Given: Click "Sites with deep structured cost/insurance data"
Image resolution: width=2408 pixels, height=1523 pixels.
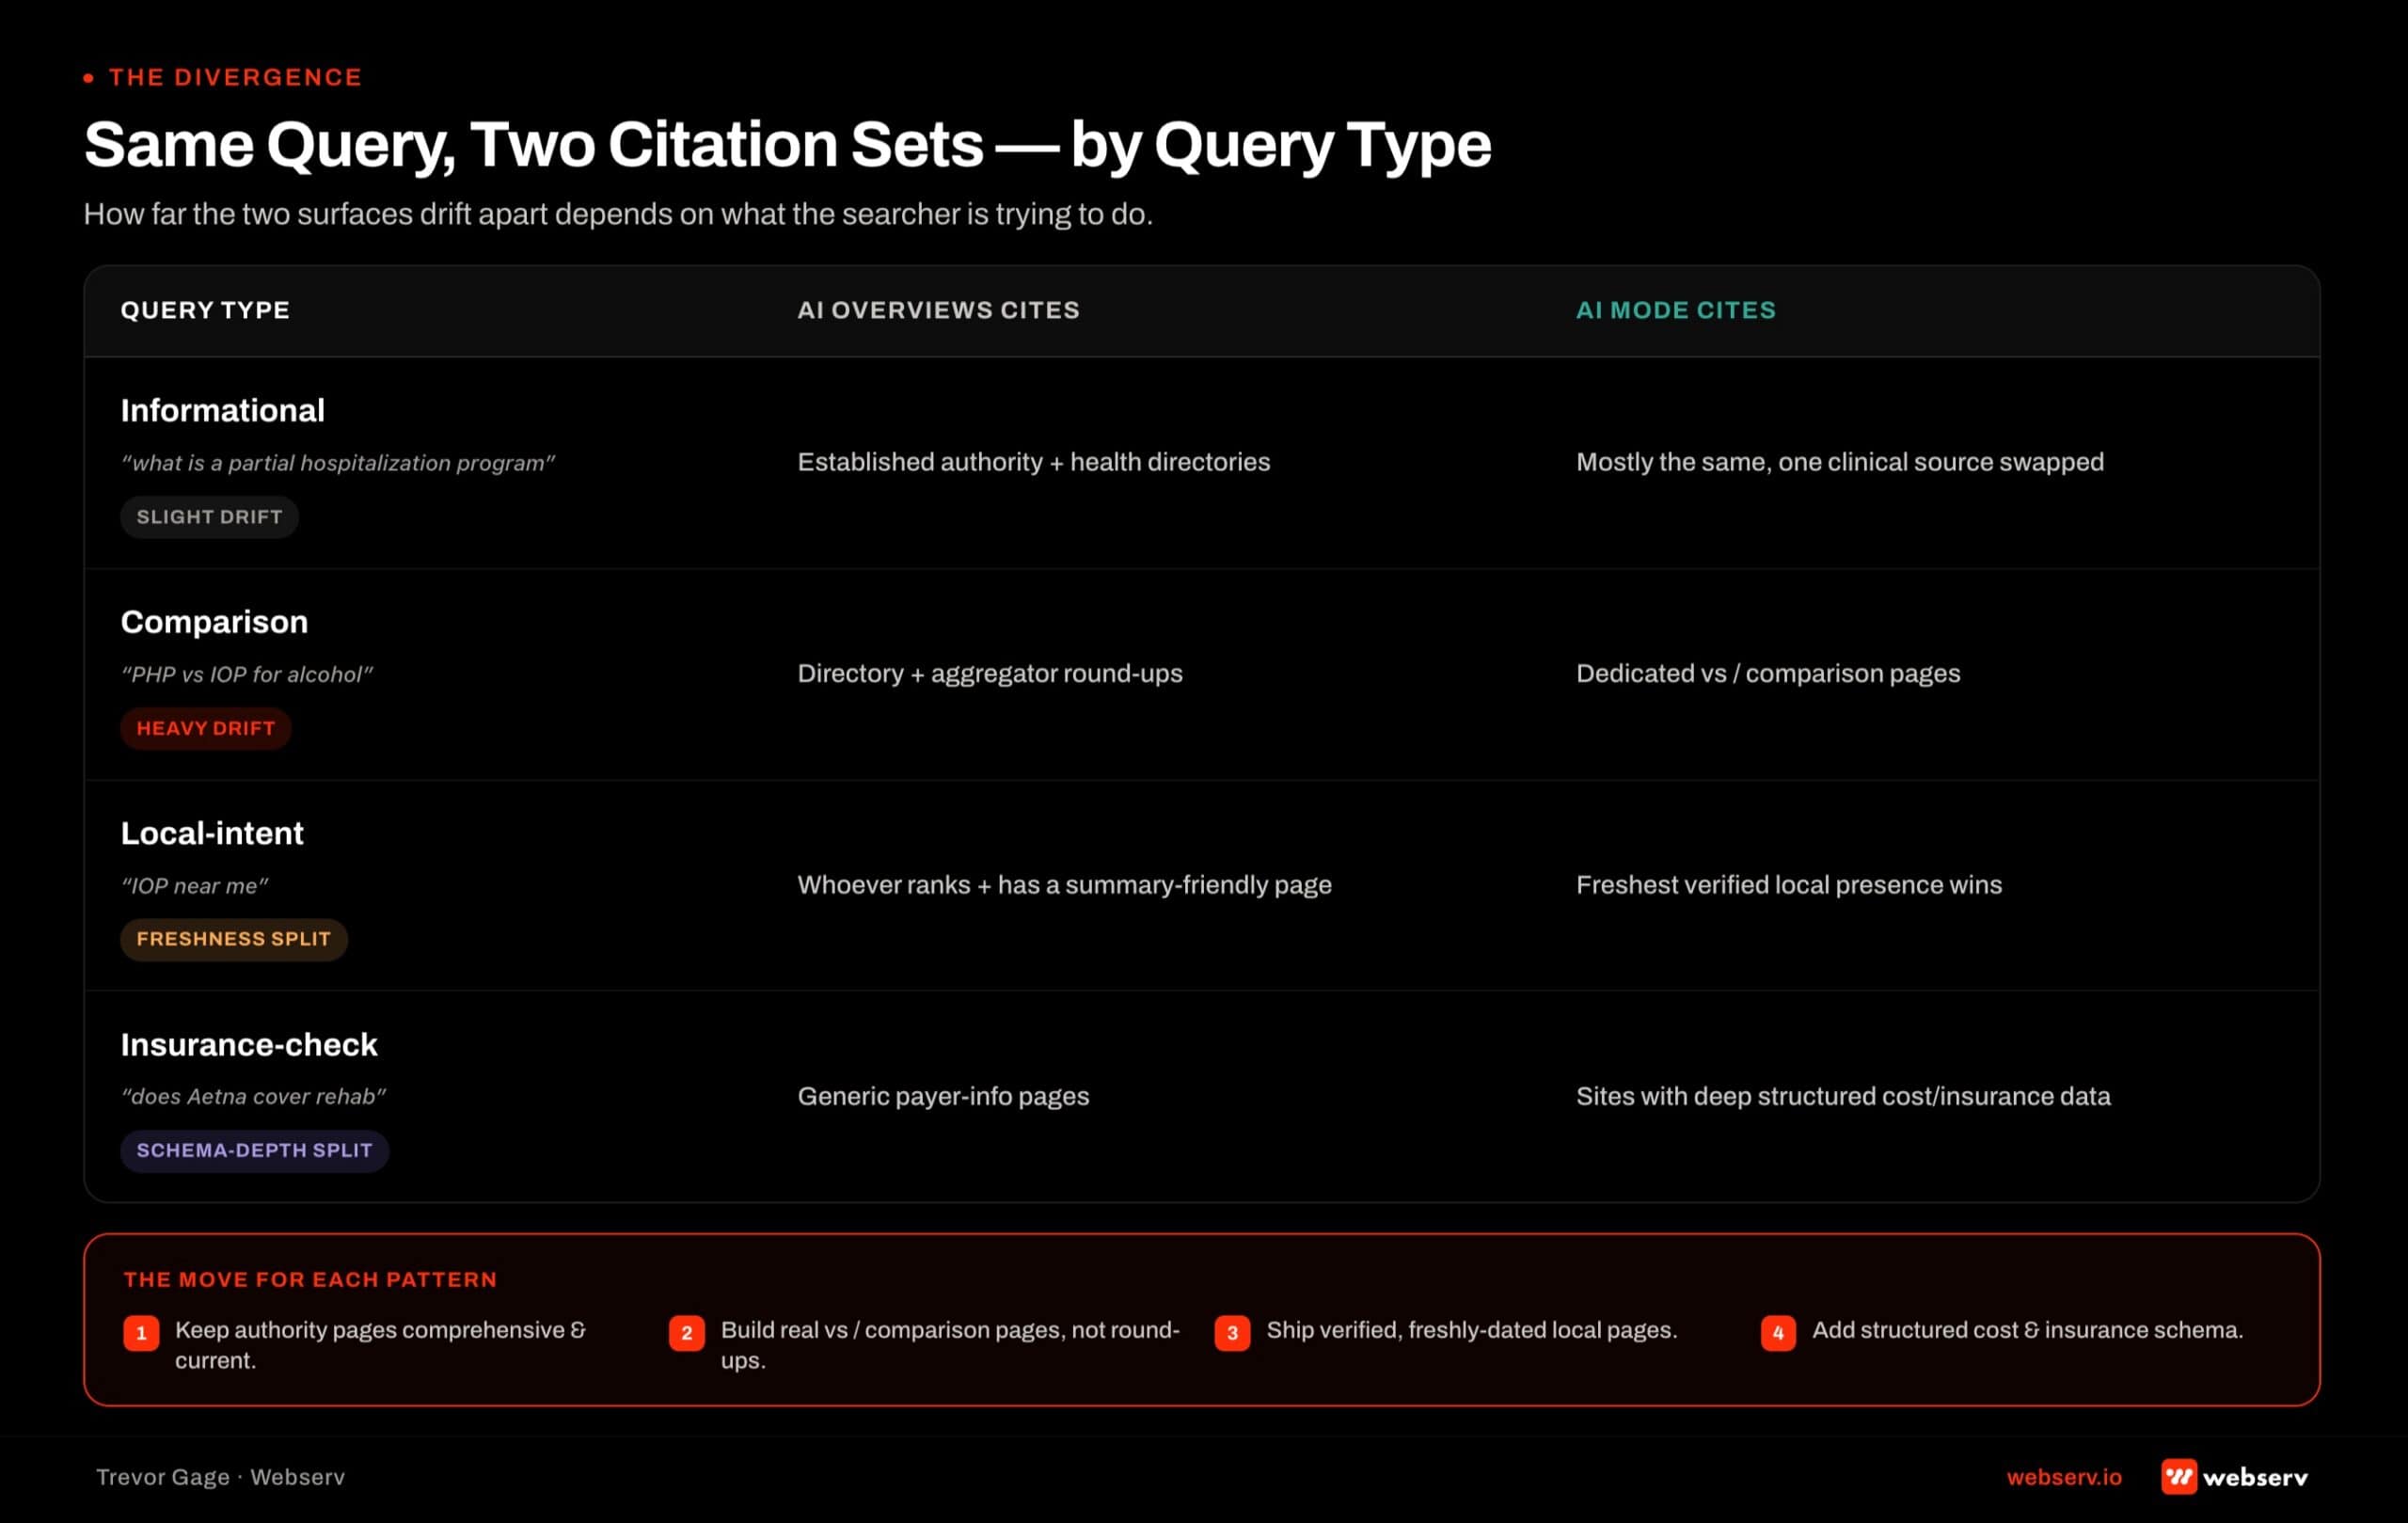Looking at the screenshot, I should click(1843, 1096).
